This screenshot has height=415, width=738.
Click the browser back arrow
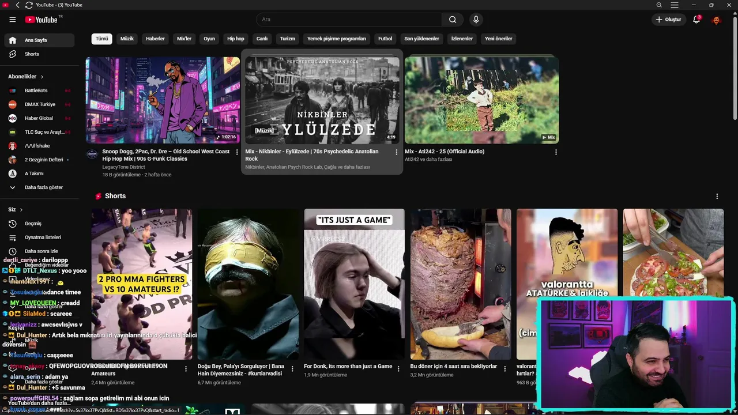[17, 5]
